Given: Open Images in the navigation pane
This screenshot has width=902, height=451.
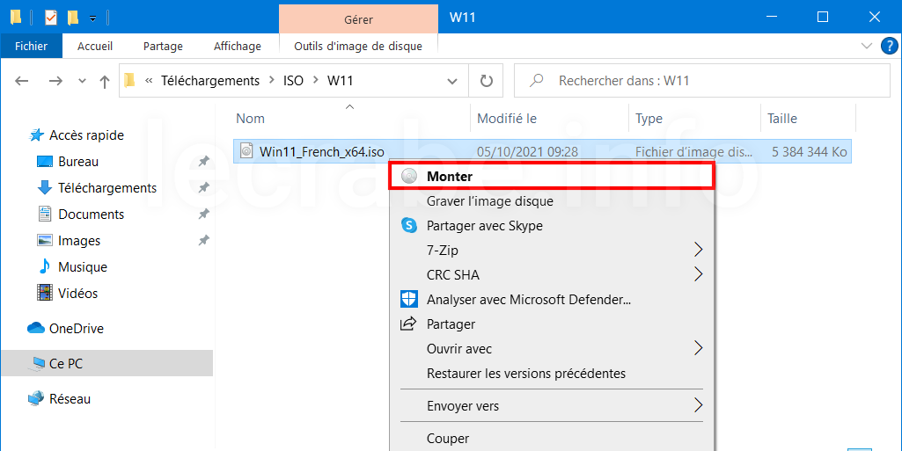Looking at the screenshot, I should point(79,241).
